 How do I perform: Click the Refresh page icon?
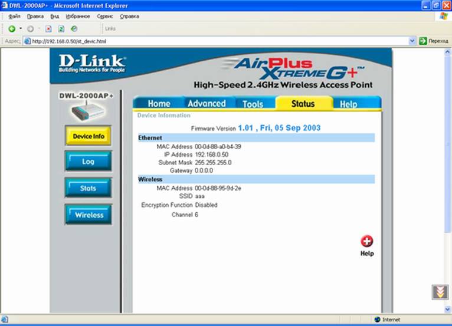61,28
